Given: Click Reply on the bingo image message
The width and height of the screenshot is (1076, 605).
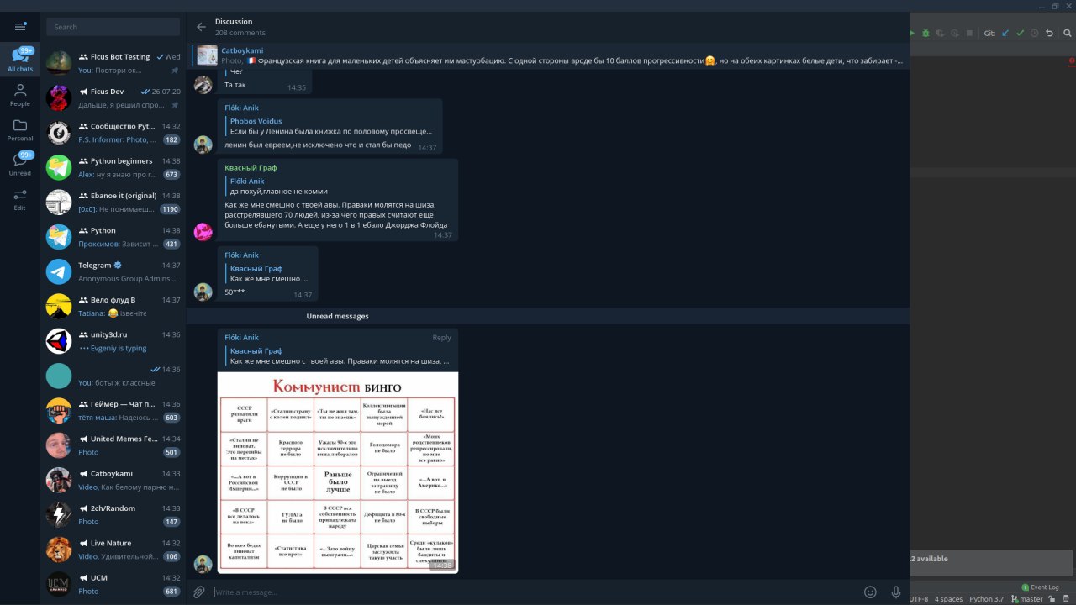Looking at the screenshot, I should point(441,338).
